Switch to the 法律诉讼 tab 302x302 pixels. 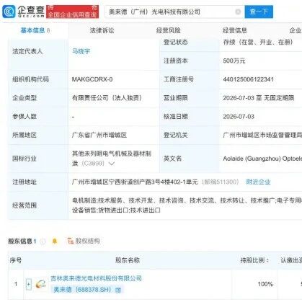click(x=102, y=30)
